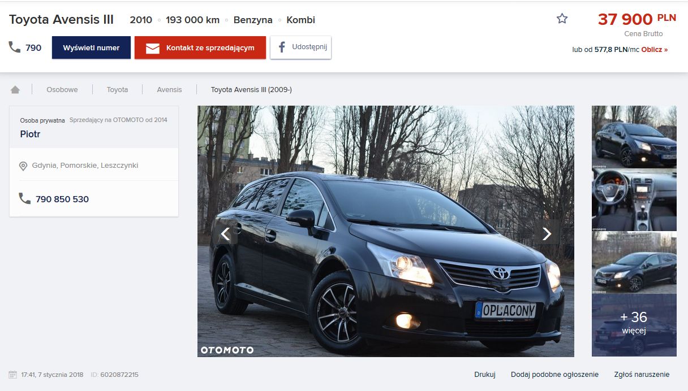688x391 pixels.
Task: Share listing via Udostępnij button
Action: [300, 47]
